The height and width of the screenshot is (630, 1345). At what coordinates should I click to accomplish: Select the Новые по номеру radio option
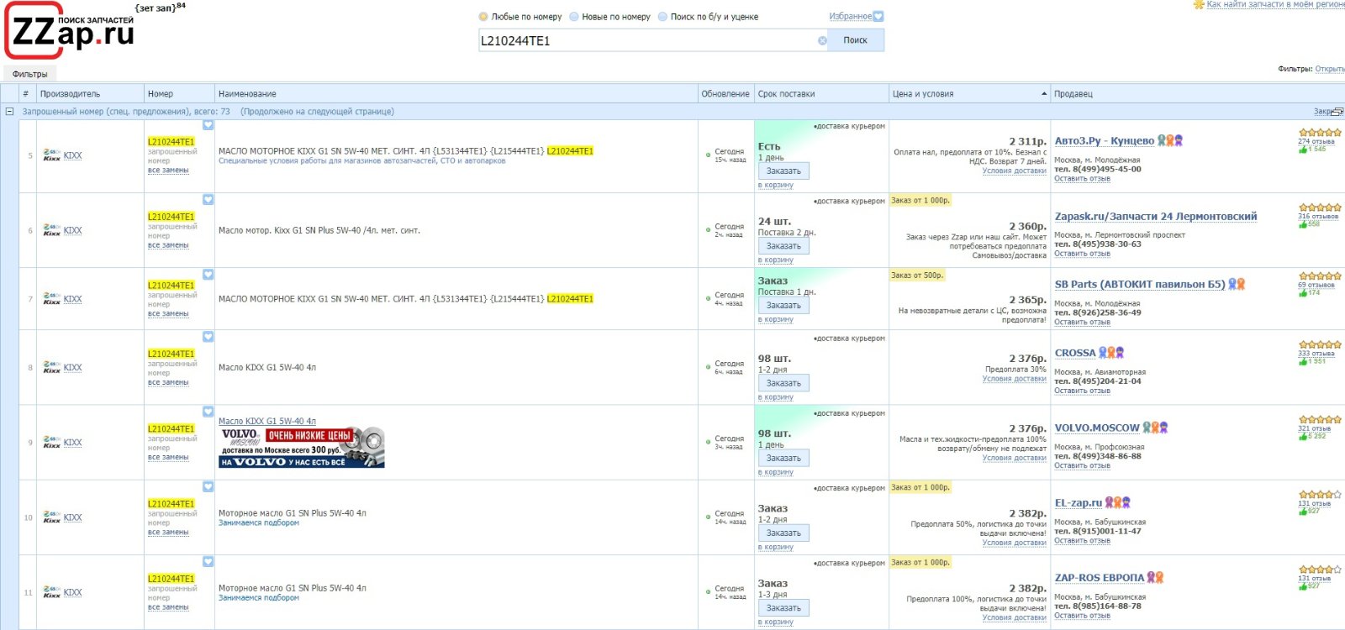click(574, 16)
